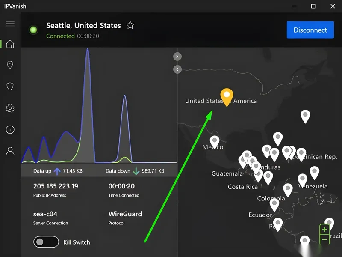This screenshot has width=342, height=257.
Task: Select the yellow United States map pin
Action: (227, 97)
